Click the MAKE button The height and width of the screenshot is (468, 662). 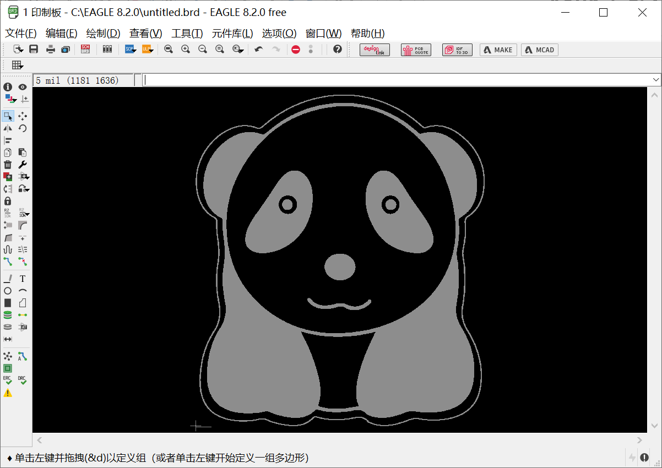498,50
